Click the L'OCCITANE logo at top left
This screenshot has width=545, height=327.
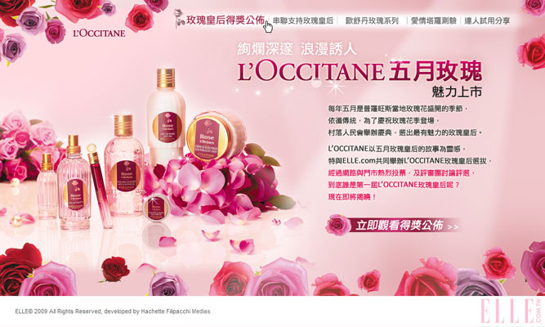[99, 34]
